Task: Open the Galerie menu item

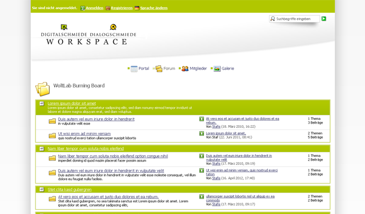Action: pyautogui.click(x=228, y=68)
